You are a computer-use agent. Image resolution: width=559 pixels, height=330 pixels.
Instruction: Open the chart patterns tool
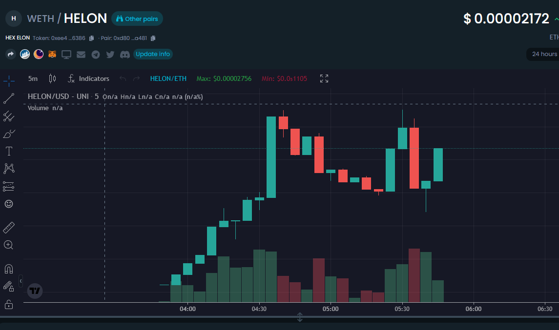[x=9, y=169]
